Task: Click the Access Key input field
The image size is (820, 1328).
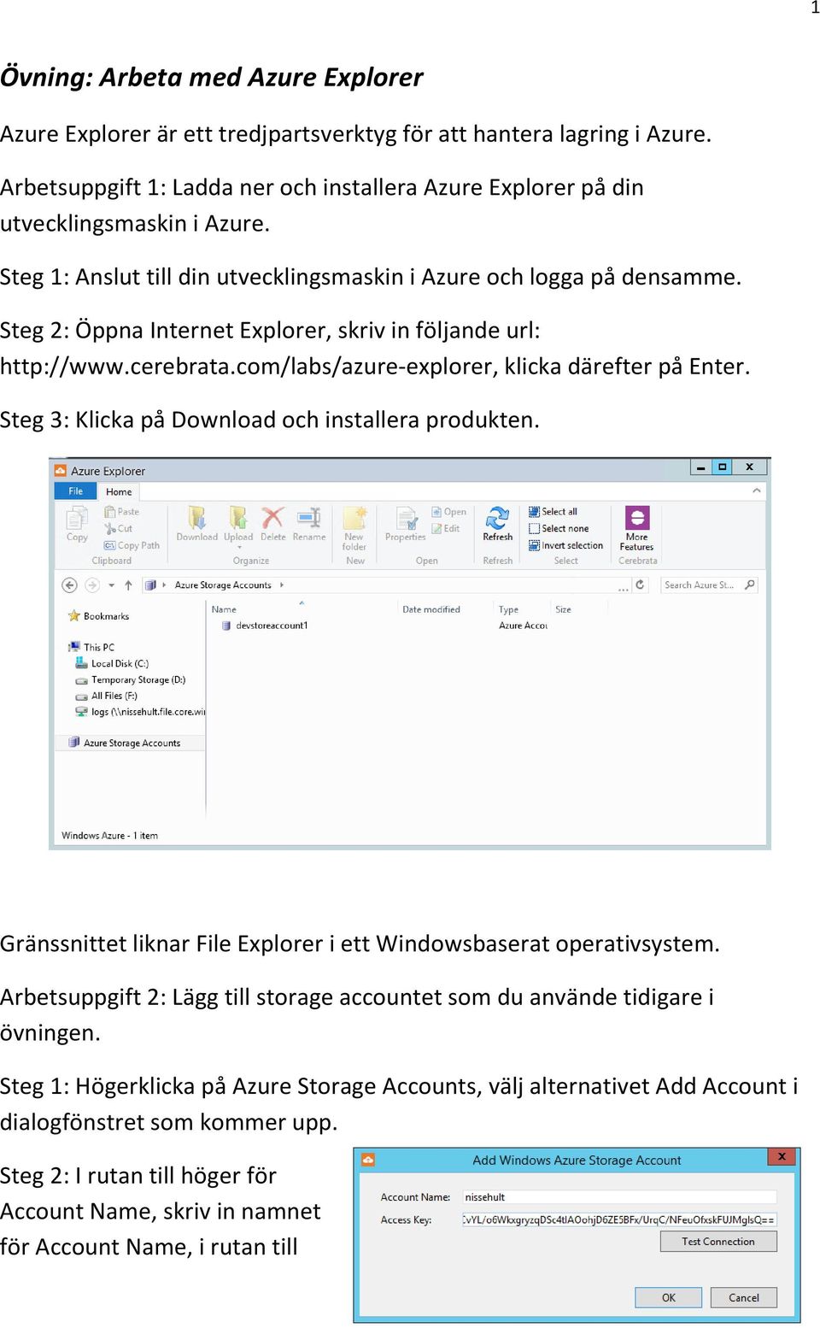Action: click(x=619, y=1219)
